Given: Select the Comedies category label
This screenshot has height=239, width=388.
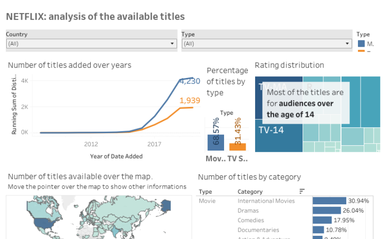Looking at the screenshot, I should tap(250, 220).
